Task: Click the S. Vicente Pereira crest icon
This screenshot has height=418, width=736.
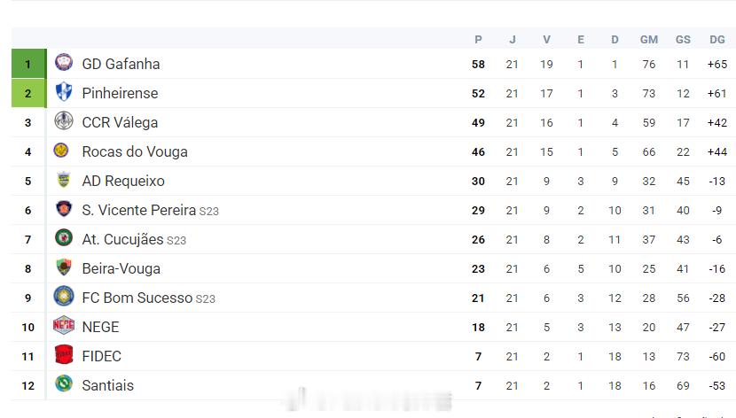Action: 64,209
